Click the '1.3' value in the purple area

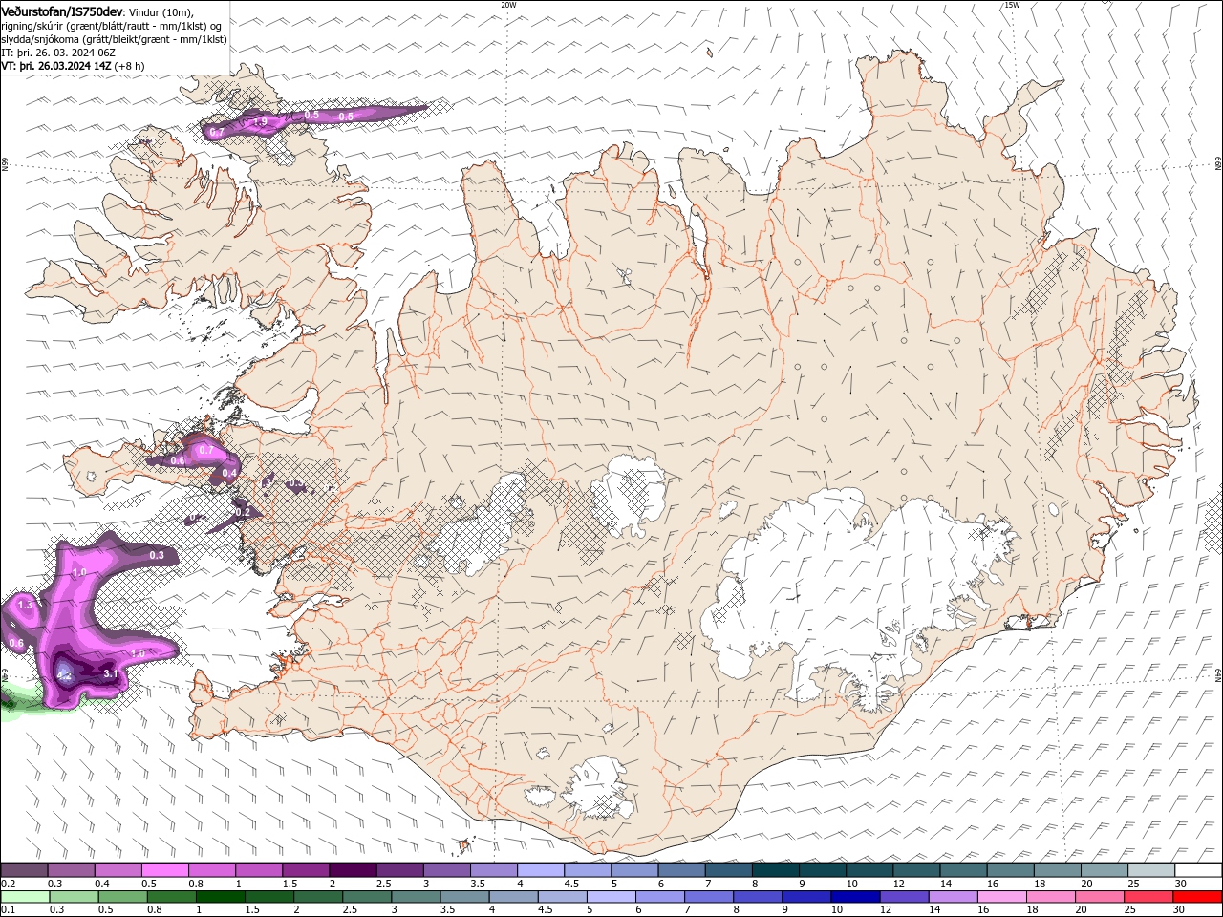(x=25, y=605)
